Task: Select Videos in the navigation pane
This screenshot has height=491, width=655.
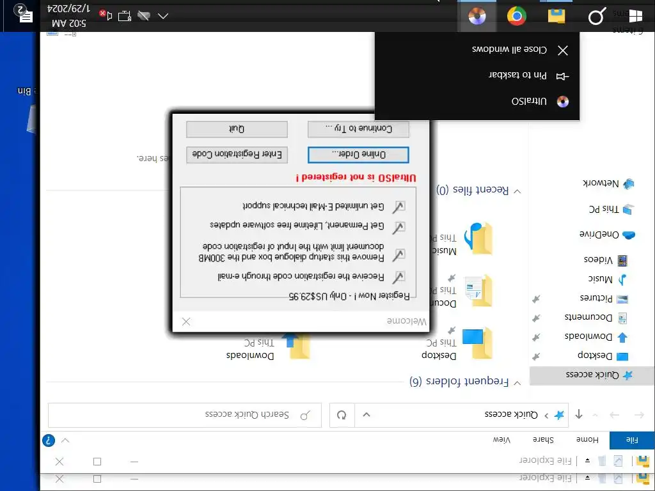Action: [605, 260]
